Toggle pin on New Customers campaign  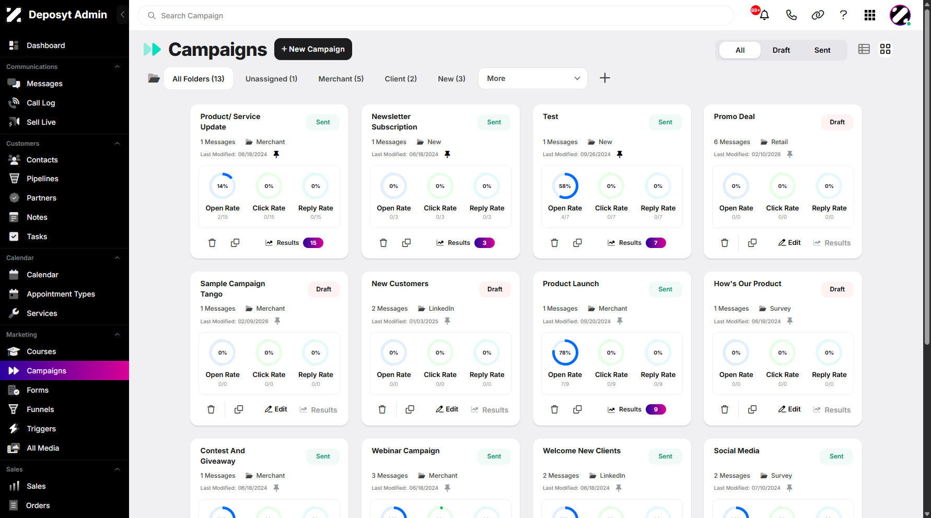(447, 321)
